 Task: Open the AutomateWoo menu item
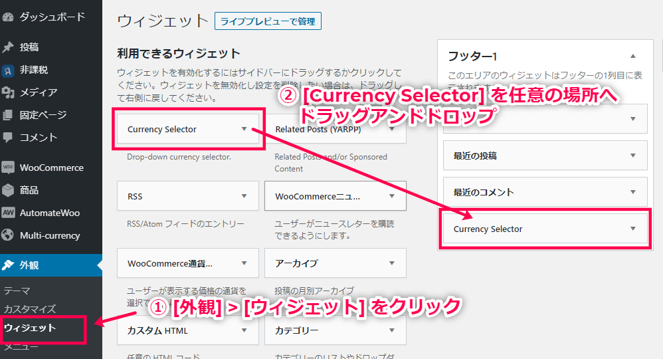tap(51, 213)
